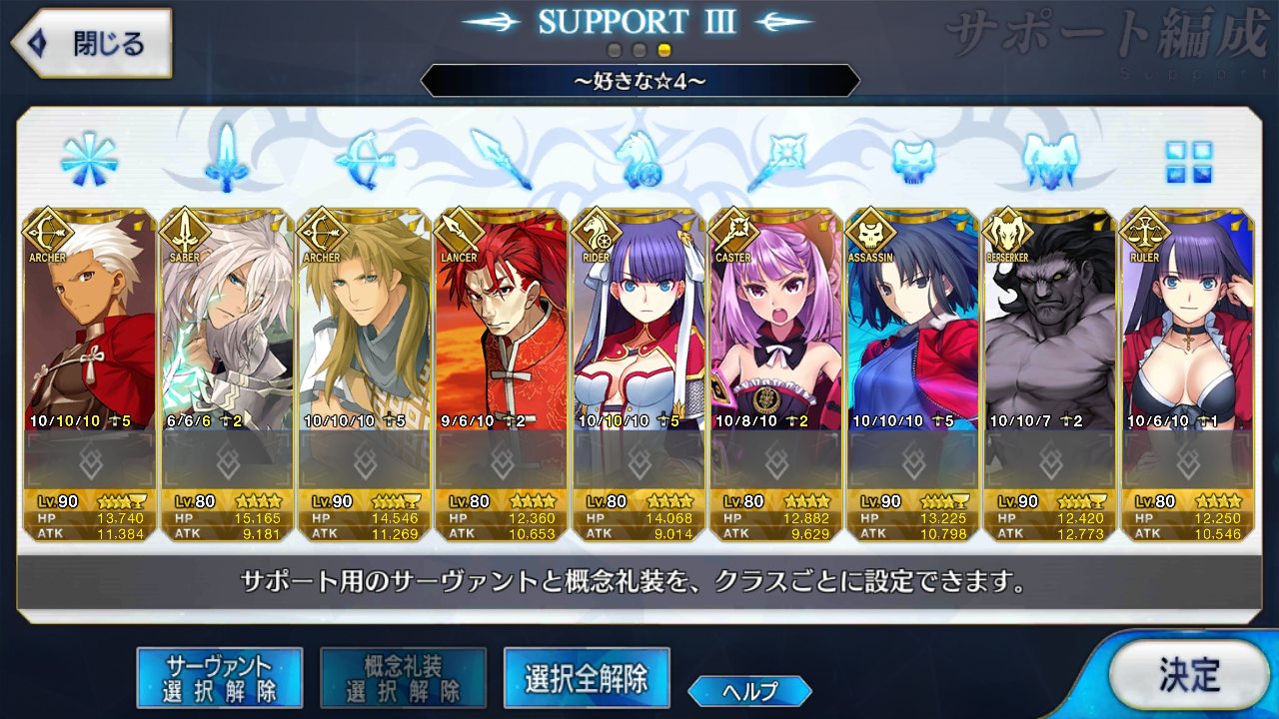This screenshot has height=719, width=1279.
Task: Select the Caster class staff icon
Action: [x=776, y=160]
